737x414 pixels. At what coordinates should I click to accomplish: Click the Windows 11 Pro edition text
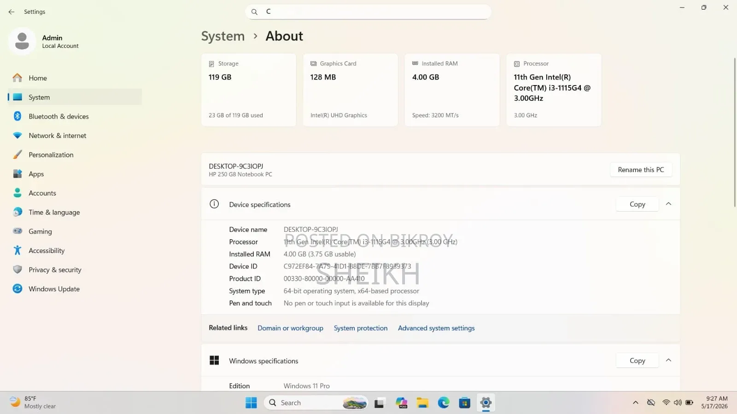(x=306, y=386)
